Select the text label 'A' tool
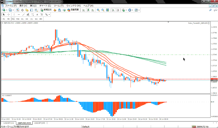 [37, 15]
